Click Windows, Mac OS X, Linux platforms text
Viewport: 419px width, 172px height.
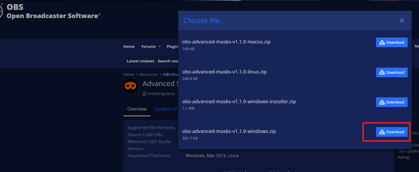(212, 156)
